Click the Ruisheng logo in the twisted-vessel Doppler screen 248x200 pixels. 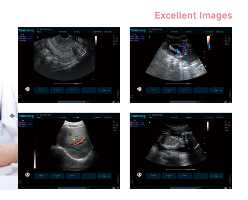(138, 30)
